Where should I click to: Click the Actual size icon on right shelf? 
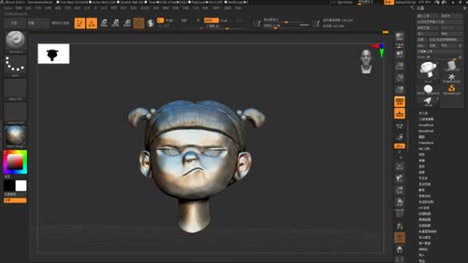[399, 78]
